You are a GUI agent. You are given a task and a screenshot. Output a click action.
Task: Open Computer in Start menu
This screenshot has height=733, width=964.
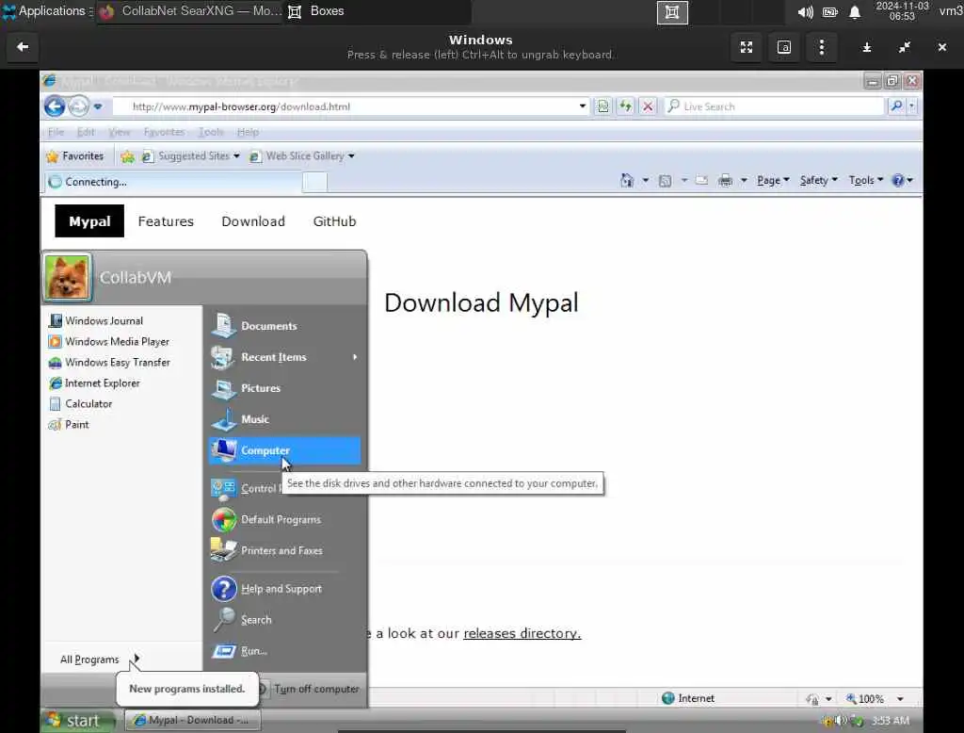coord(284,450)
